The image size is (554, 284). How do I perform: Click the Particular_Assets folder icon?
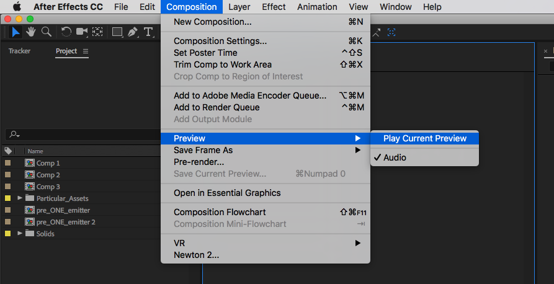click(x=30, y=198)
